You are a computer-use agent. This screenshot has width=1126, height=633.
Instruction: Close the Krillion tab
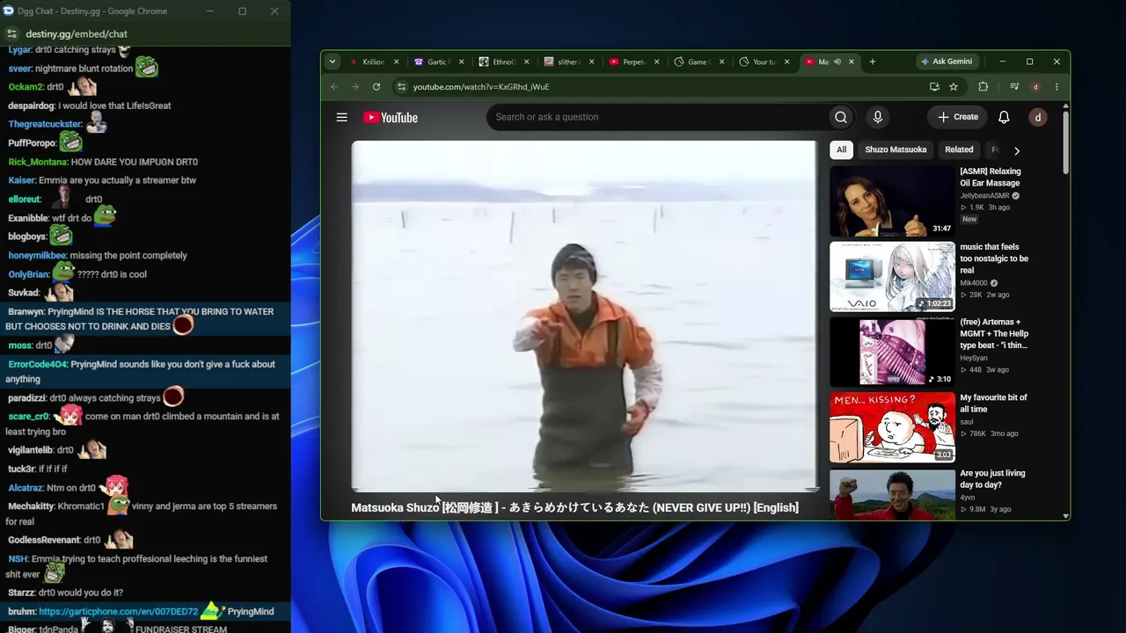tap(397, 62)
